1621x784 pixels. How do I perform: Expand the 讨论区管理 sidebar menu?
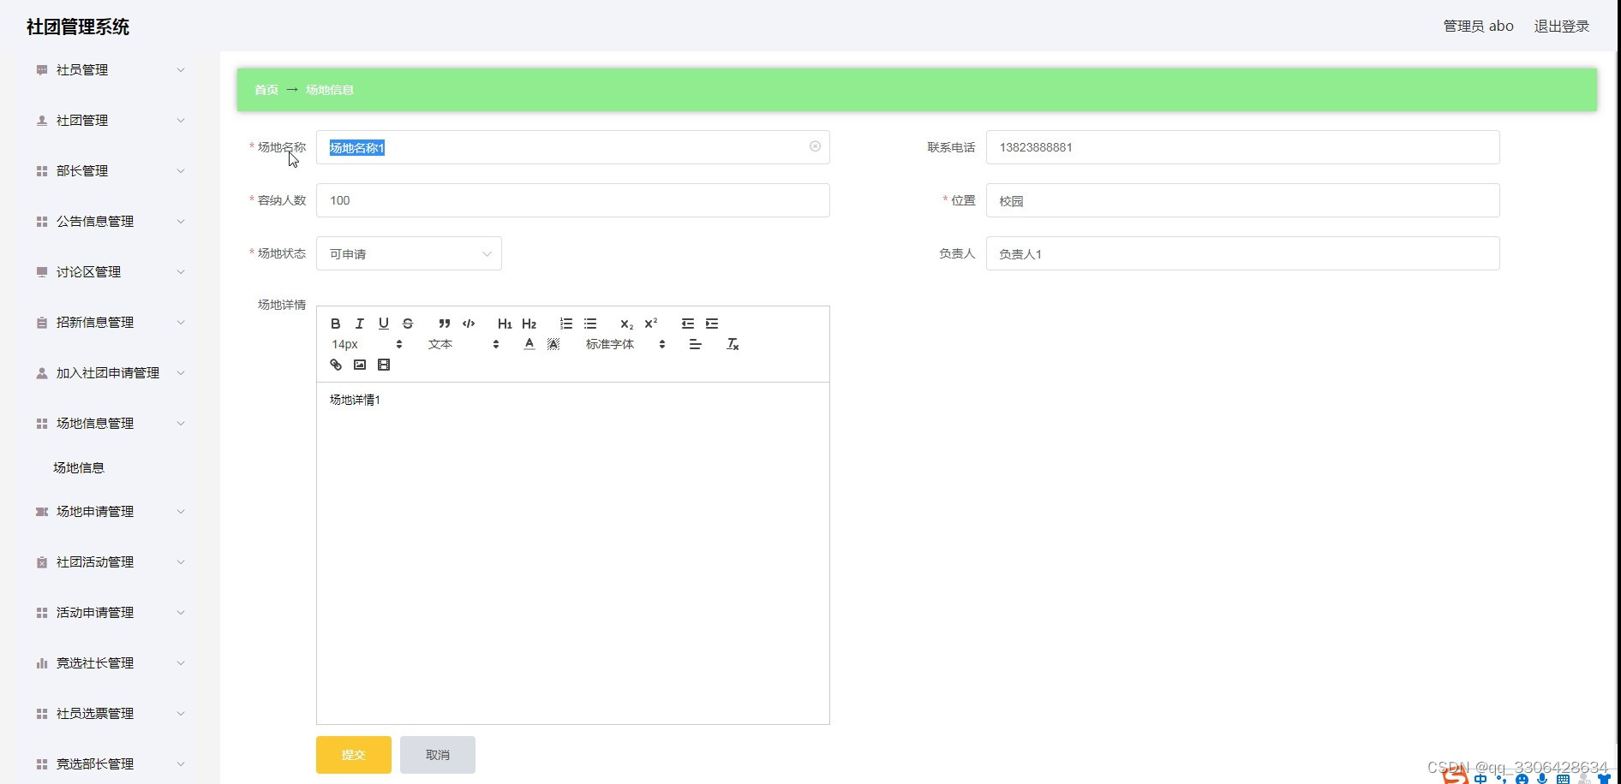[109, 272]
